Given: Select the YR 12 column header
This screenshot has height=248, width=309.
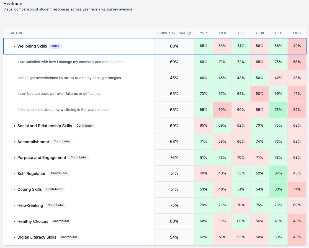Looking at the screenshot, I should point(297,33).
